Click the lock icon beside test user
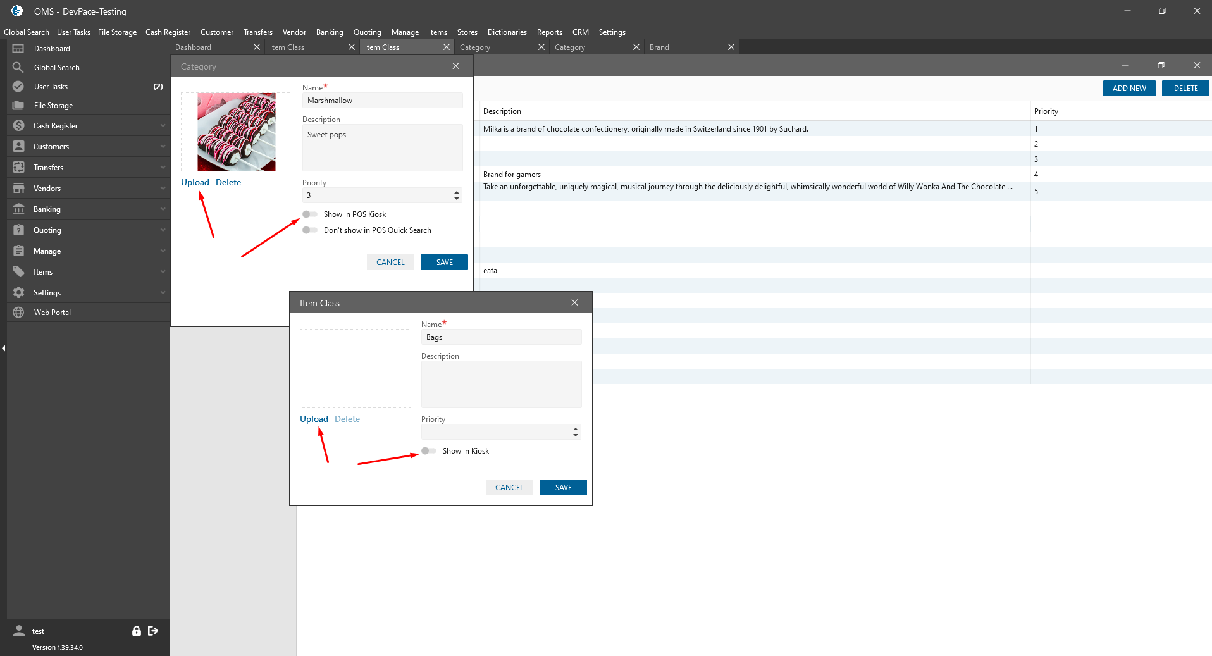The height and width of the screenshot is (656, 1212). click(x=136, y=631)
